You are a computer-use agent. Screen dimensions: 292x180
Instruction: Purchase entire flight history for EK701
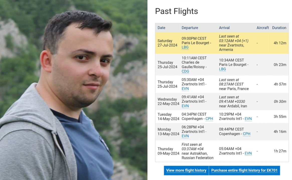244,170
